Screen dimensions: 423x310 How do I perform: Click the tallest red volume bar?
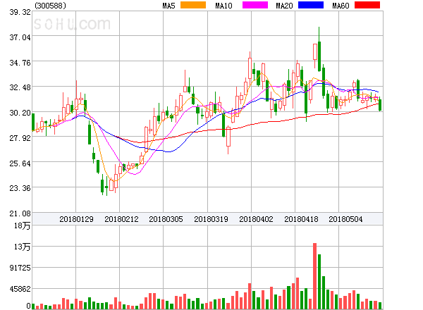(x=314, y=276)
